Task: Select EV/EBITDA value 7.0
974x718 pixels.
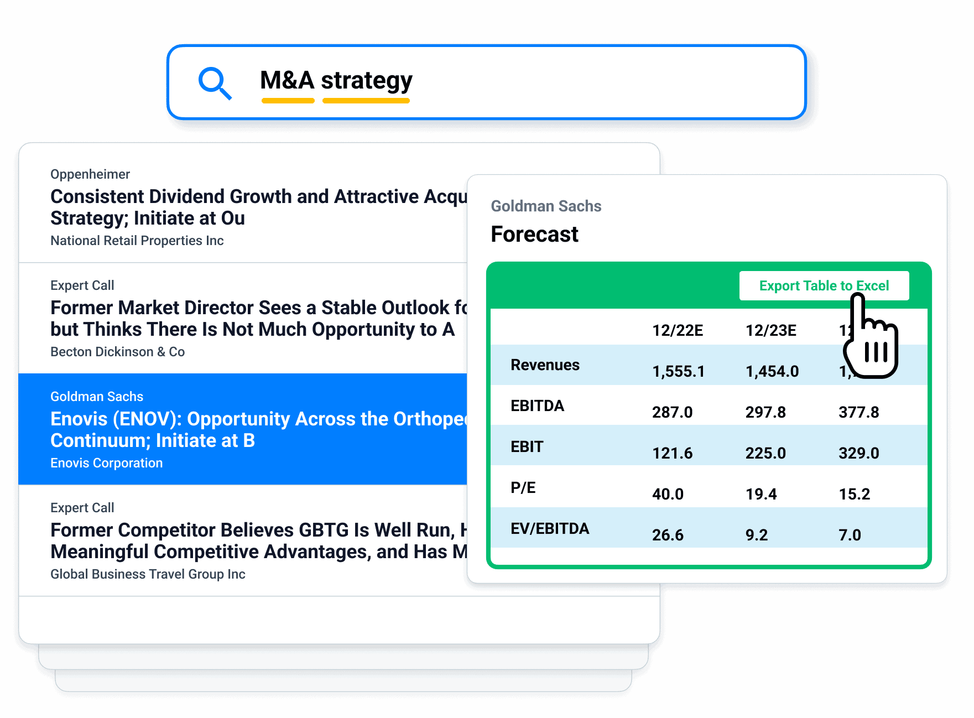Action: (x=850, y=535)
